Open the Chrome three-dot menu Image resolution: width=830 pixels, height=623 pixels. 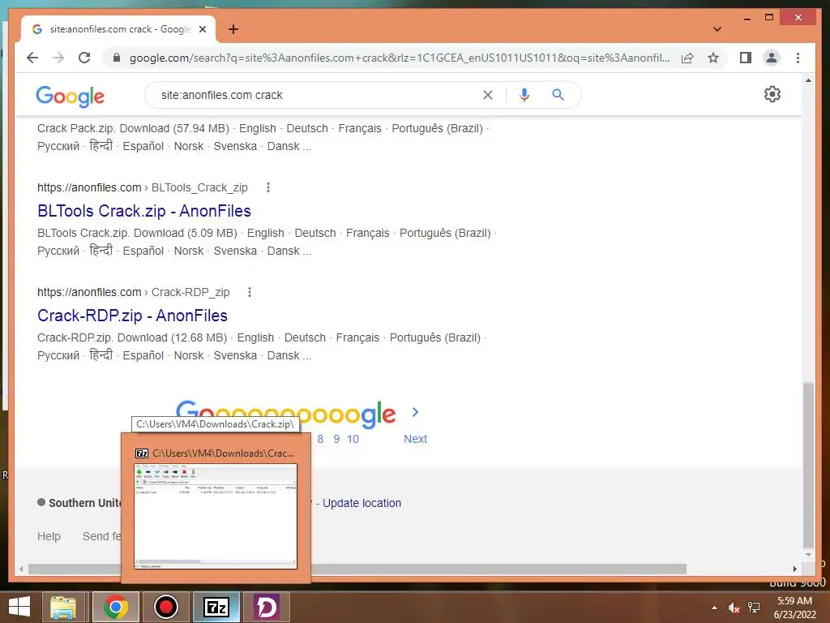coord(798,58)
